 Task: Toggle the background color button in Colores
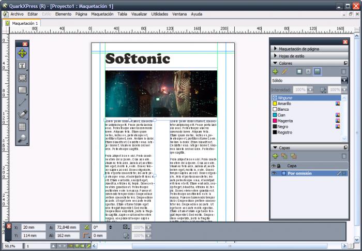click(318, 71)
